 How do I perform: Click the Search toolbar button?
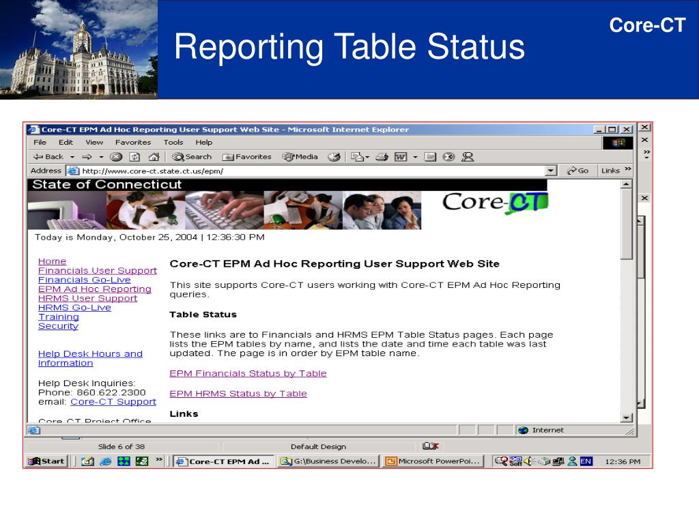(x=192, y=157)
